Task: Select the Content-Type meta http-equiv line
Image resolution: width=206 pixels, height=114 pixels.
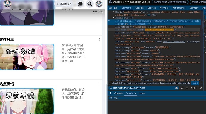Action: 150,27
